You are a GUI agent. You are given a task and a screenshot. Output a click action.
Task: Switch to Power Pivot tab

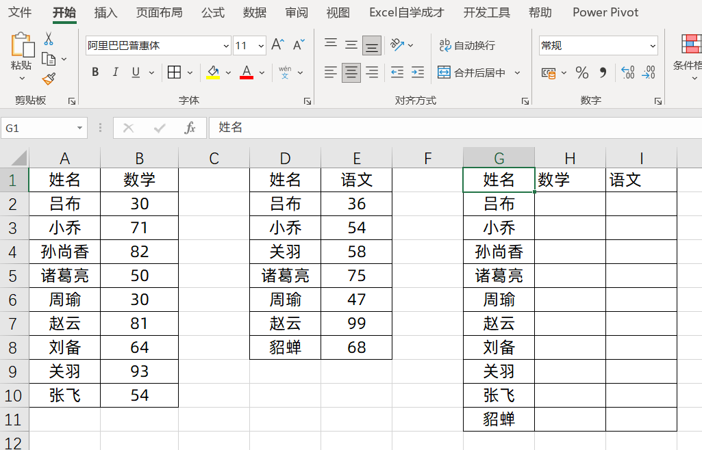point(605,12)
